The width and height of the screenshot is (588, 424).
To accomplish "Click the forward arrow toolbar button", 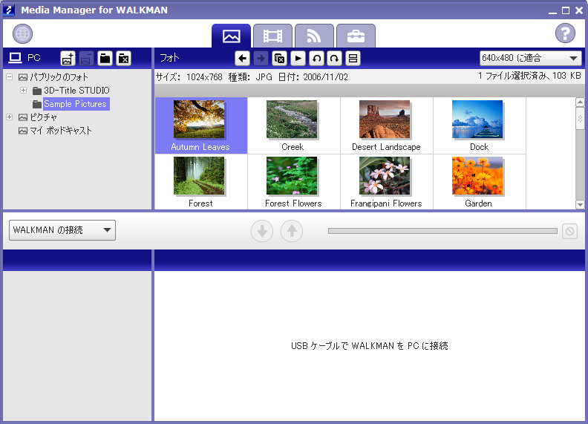I will coord(261,58).
